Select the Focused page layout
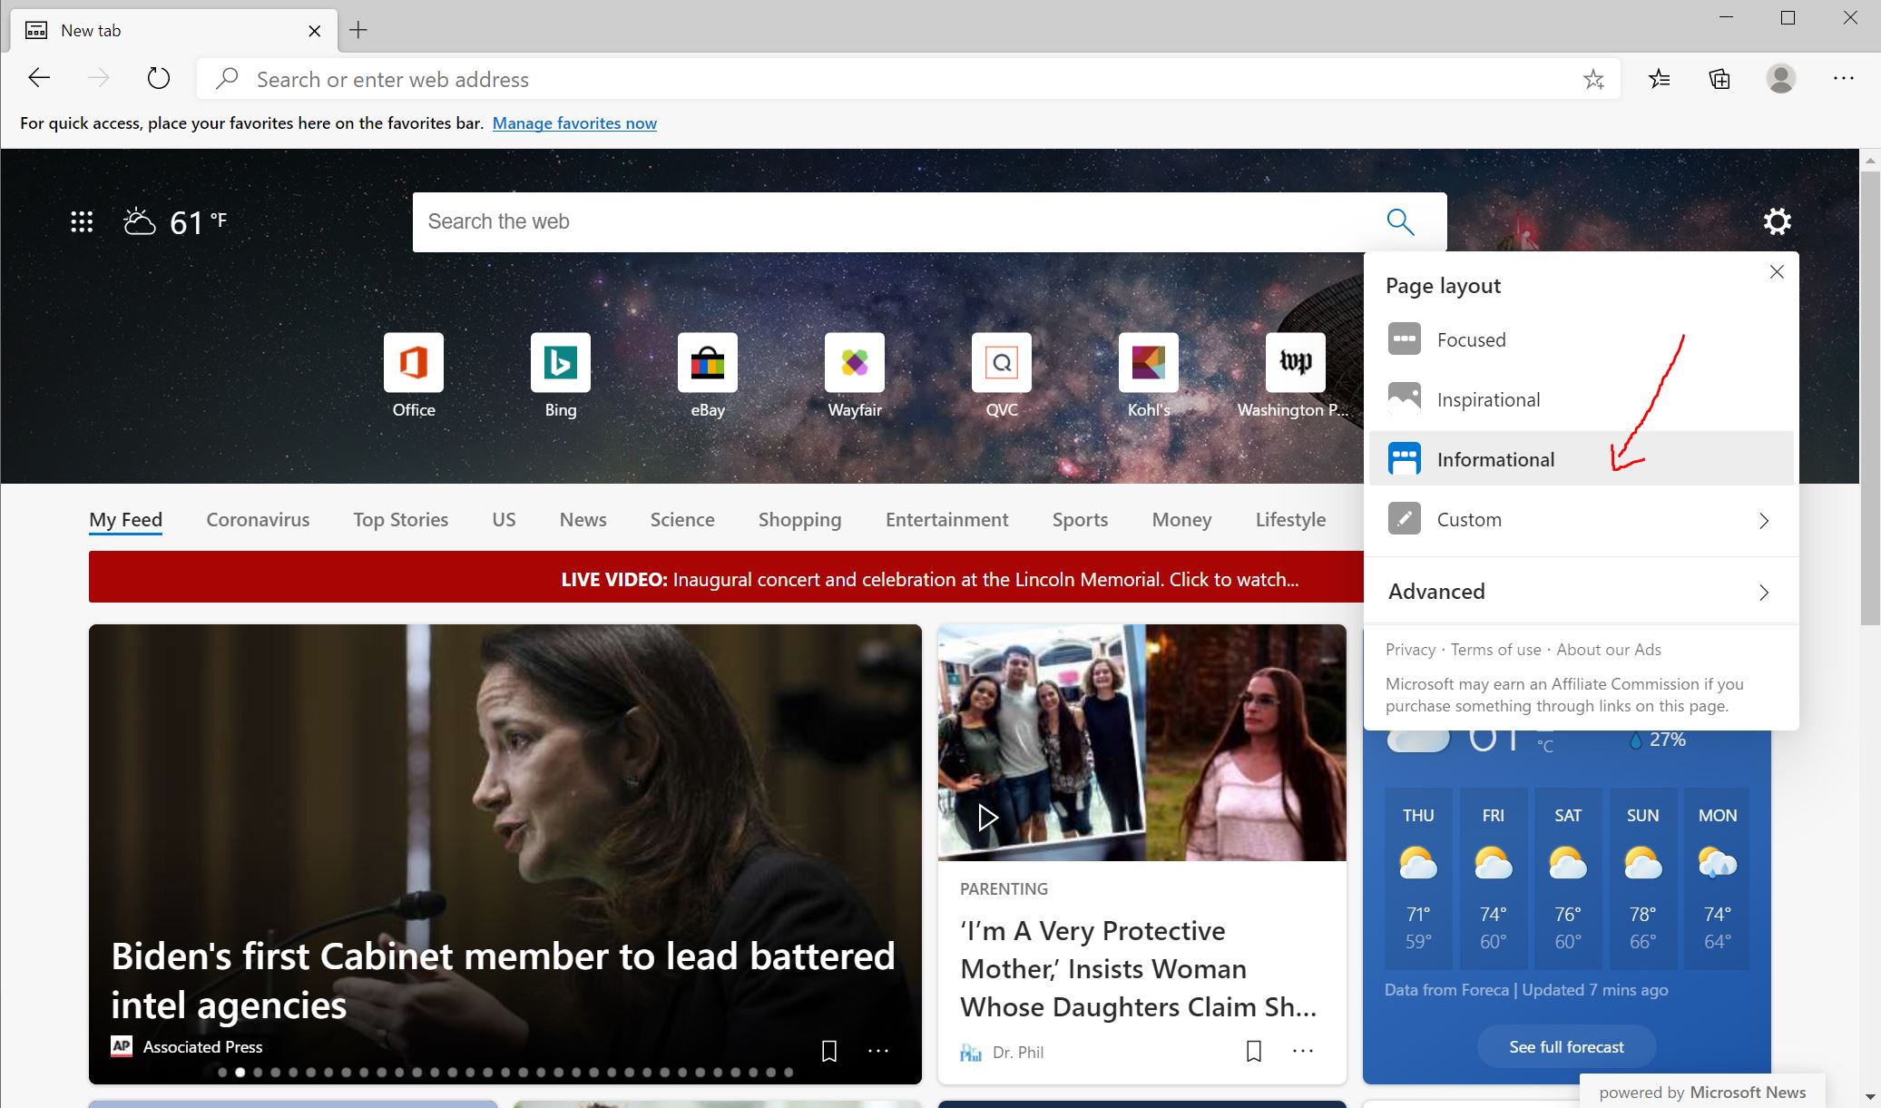The image size is (1881, 1108). (x=1471, y=339)
